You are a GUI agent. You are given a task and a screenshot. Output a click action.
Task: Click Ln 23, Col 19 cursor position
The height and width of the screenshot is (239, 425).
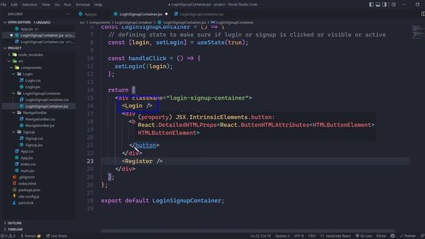[x=260, y=236]
